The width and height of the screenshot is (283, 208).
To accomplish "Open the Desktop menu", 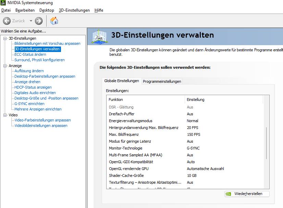I will (x=47, y=10).
